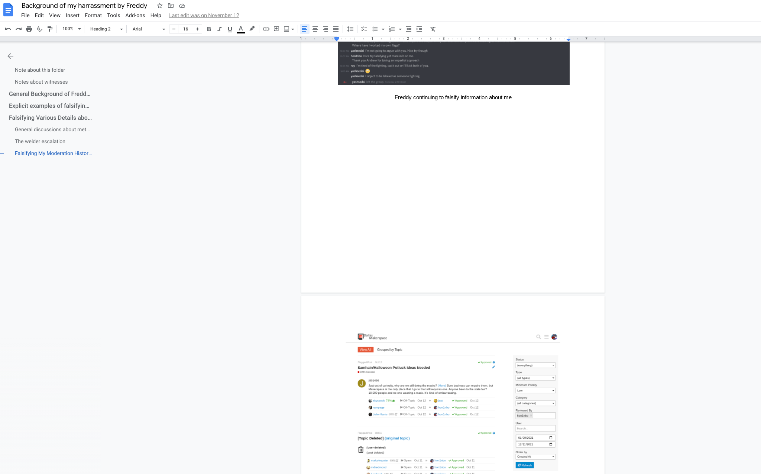This screenshot has width=761, height=474.
Task: Click the Add comment icon
Action: [x=276, y=29]
